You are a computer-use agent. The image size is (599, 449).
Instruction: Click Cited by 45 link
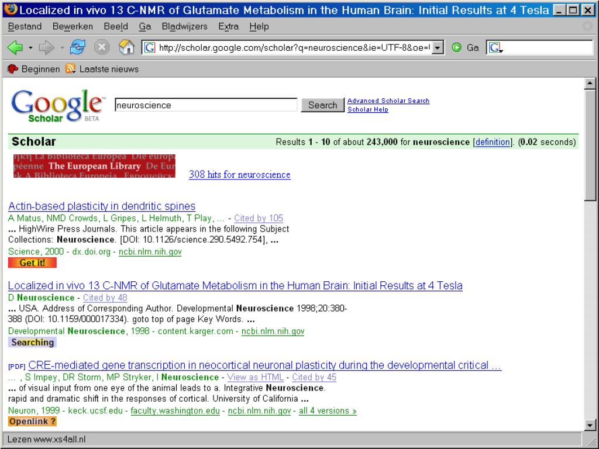pyautogui.click(x=314, y=377)
